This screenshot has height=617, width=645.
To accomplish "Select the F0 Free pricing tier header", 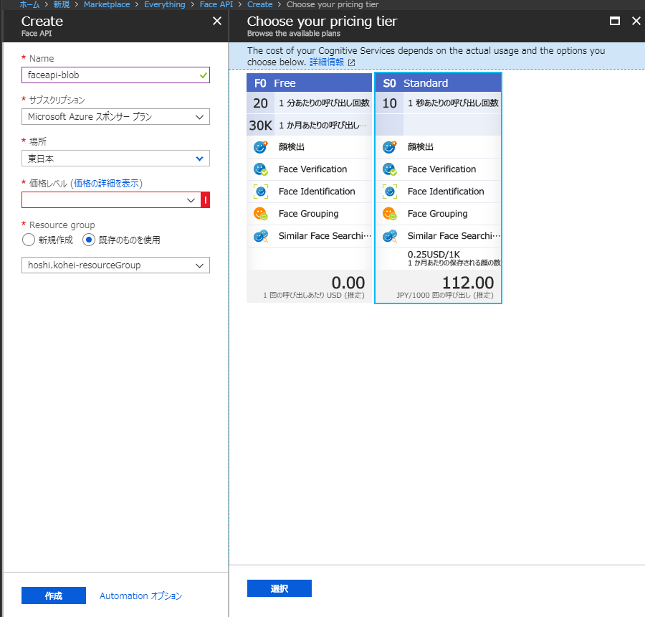I will pyautogui.click(x=310, y=83).
